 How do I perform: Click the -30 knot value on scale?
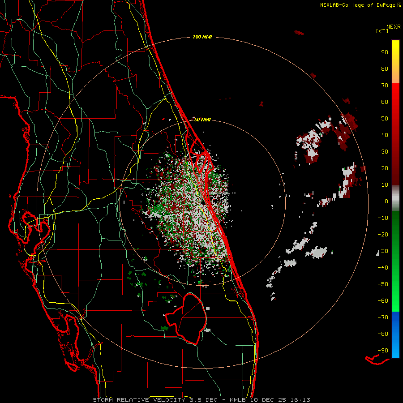point(383,251)
